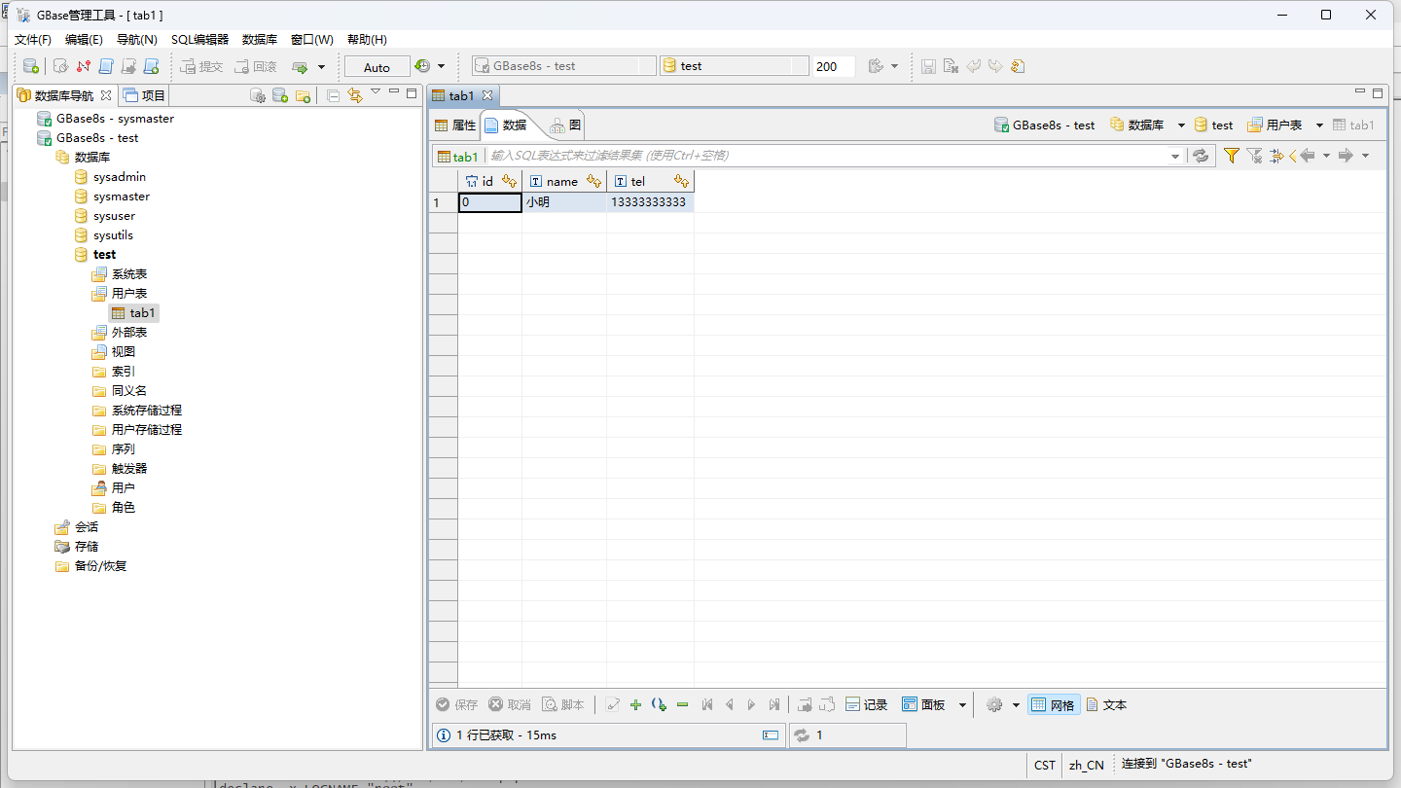Click the configure connection gear icon in navigator
The height and width of the screenshot is (788, 1401).
258,95
